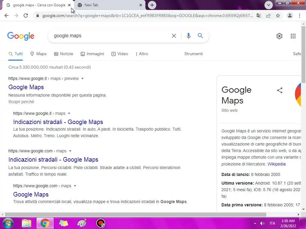Open File Explorer from the taskbar

[27, 223]
